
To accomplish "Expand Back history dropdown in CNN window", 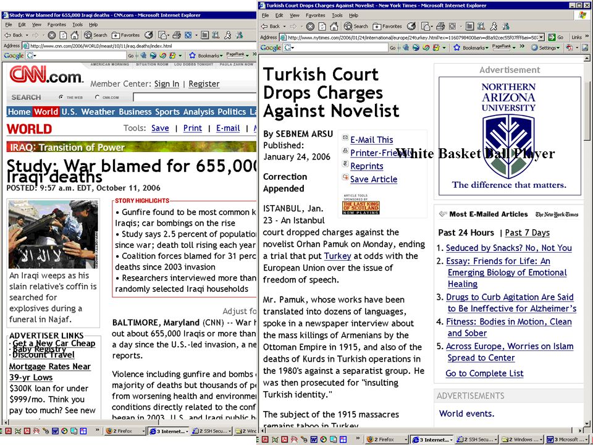I will pos(27,35).
